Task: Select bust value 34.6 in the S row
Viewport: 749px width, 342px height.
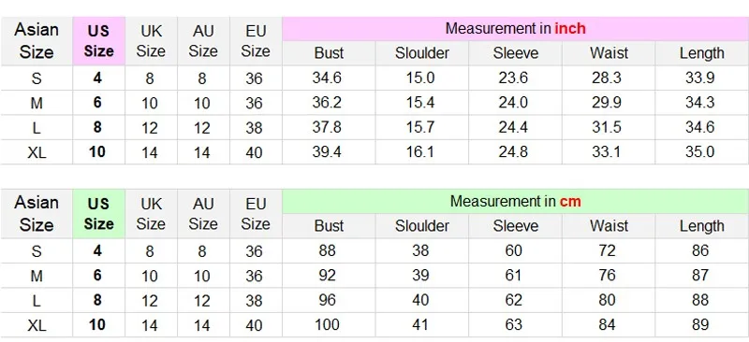Action: pyautogui.click(x=327, y=78)
